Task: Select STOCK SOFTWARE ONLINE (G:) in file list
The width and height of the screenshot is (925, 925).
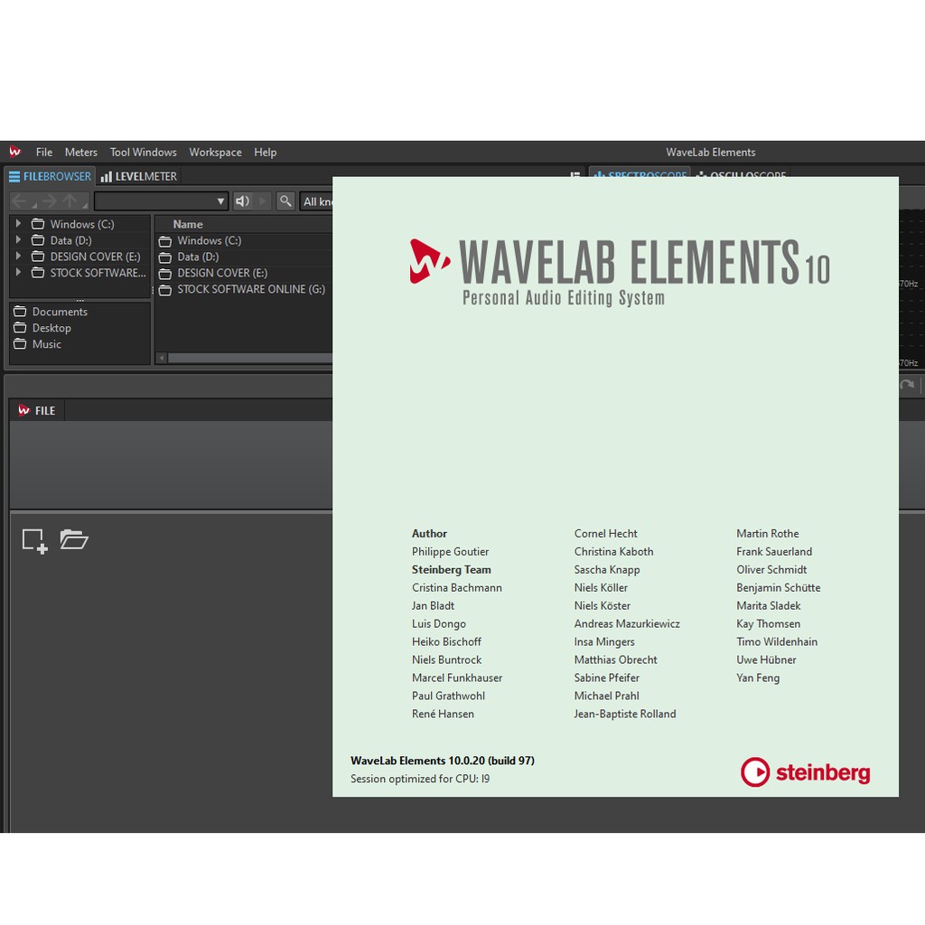Action: point(250,289)
